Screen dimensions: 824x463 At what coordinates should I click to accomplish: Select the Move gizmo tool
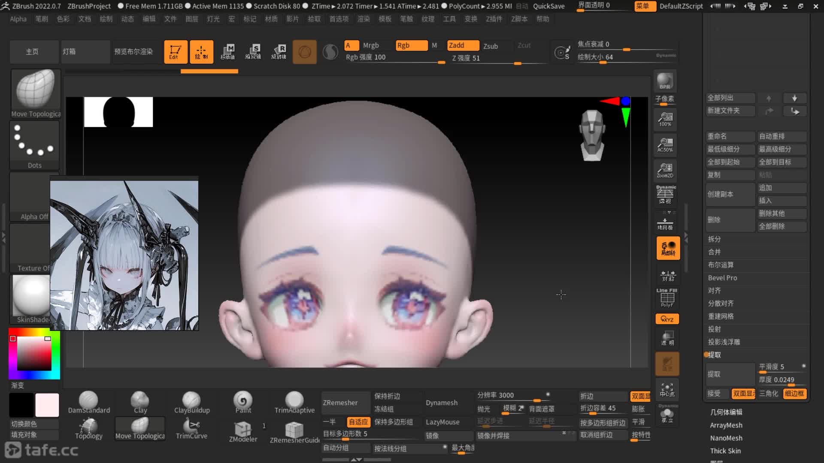pos(227,52)
